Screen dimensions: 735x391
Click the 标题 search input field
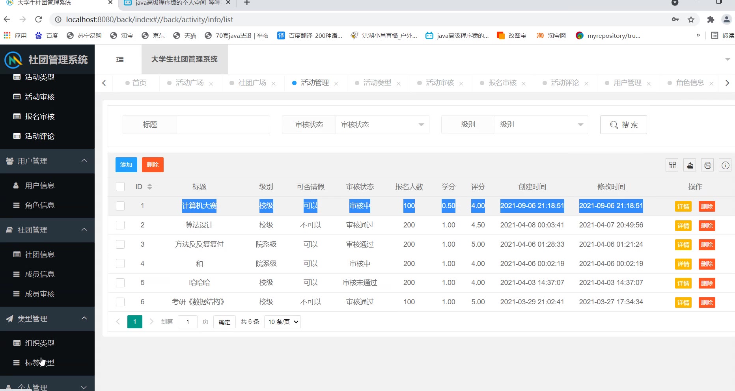pos(223,125)
